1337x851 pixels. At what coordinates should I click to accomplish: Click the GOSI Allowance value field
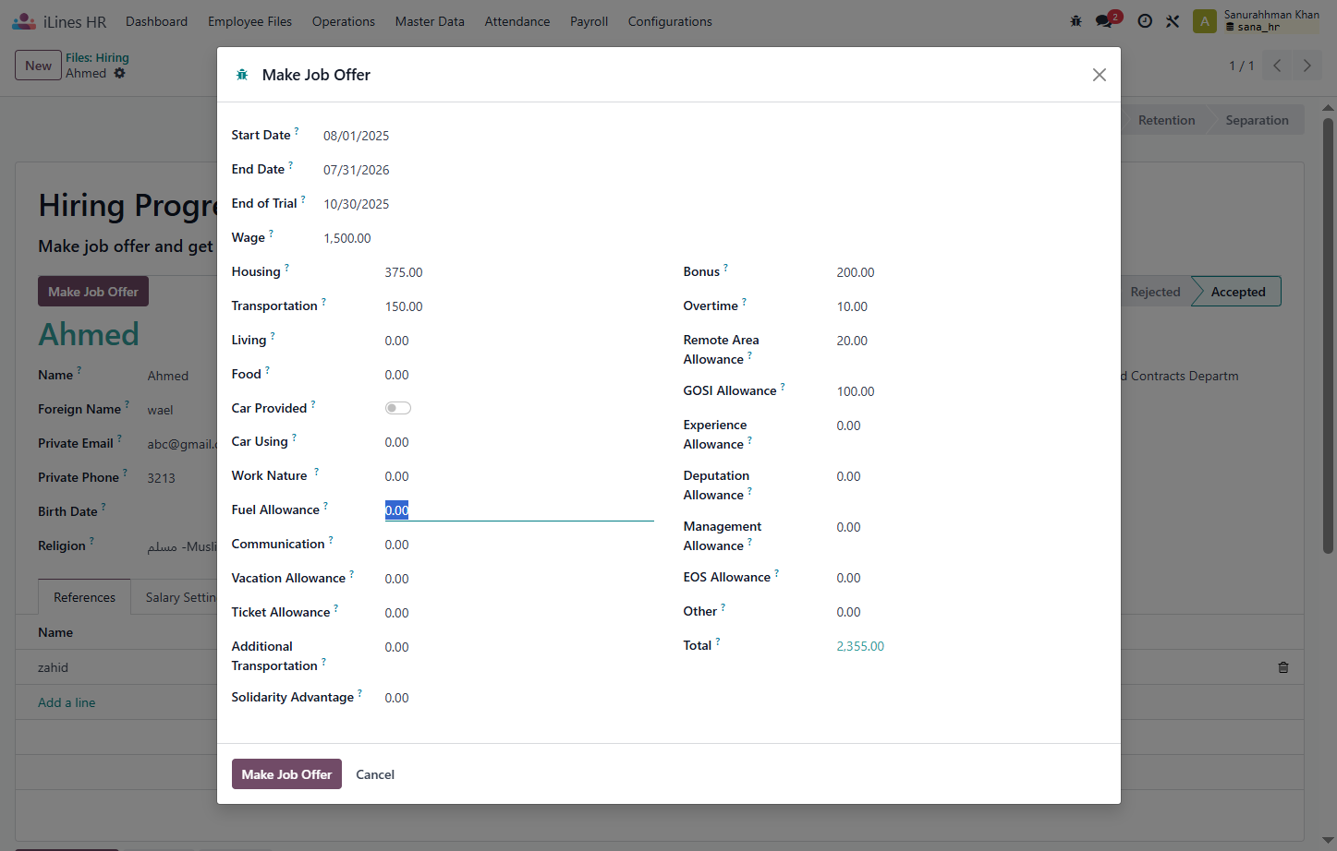click(970, 391)
